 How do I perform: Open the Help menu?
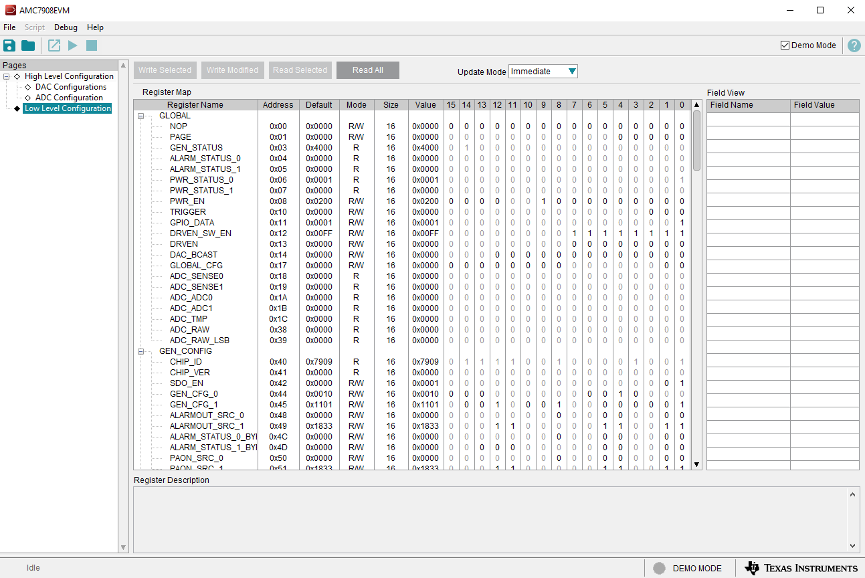[x=95, y=27]
